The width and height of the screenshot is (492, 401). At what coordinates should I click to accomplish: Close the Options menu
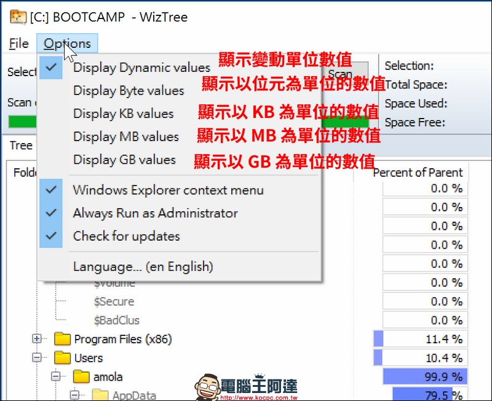click(67, 44)
